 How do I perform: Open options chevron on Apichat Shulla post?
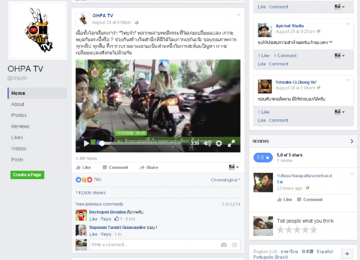(x=348, y=24)
